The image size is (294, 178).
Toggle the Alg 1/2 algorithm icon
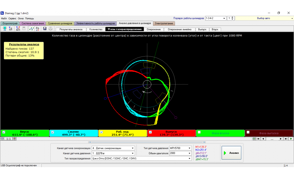click(x=37, y=29)
